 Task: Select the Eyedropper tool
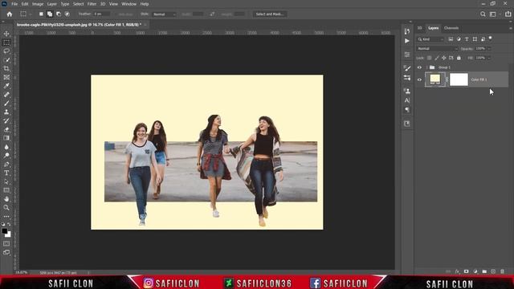pyautogui.click(x=6, y=86)
